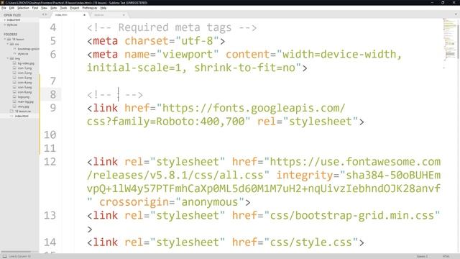Open the Edit menu
Image resolution: width=460 pixels, height=259 pixels.
pyautogui.click(x=11, y=8)
